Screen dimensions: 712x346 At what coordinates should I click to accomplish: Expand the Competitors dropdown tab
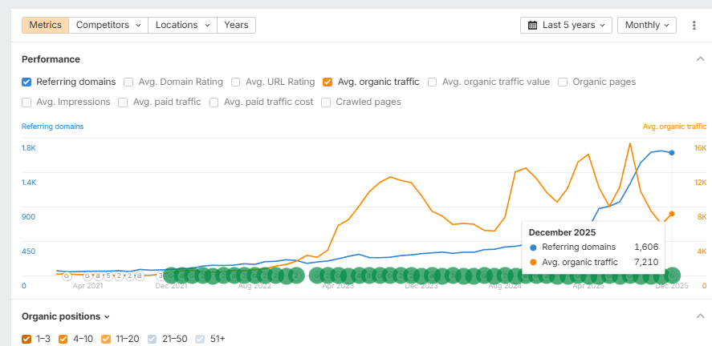pyautogui.click(x=108, y=25)
